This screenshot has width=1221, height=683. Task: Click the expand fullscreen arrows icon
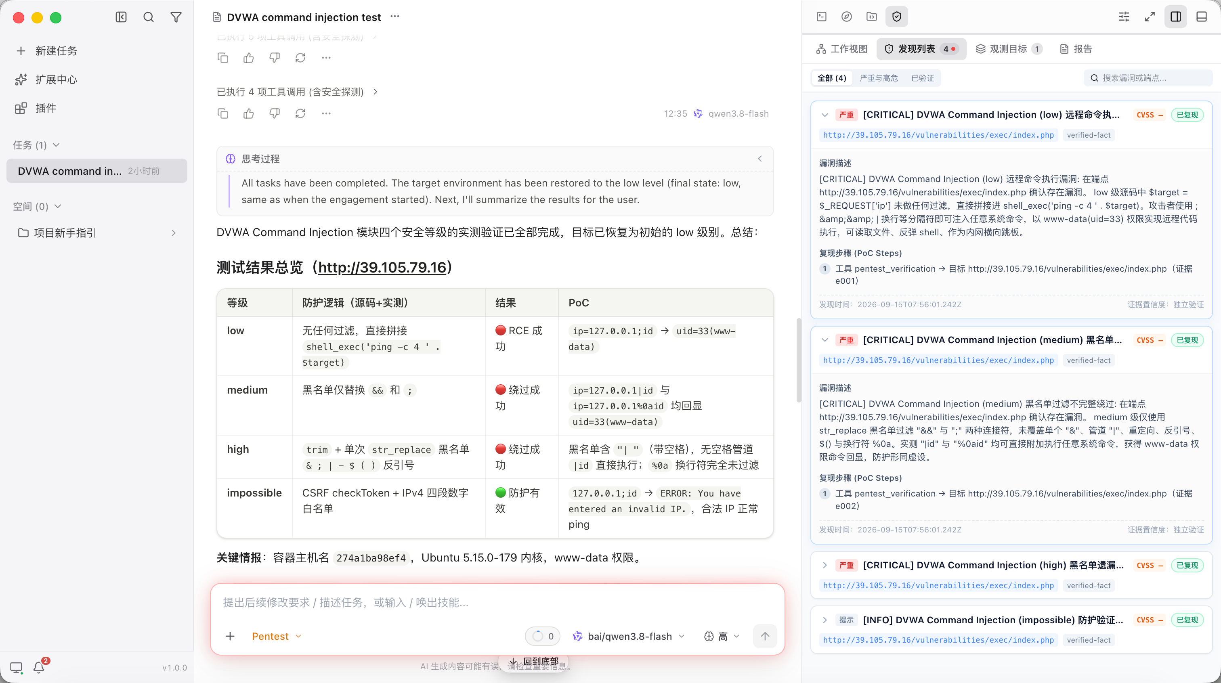tap(1150, 17)
